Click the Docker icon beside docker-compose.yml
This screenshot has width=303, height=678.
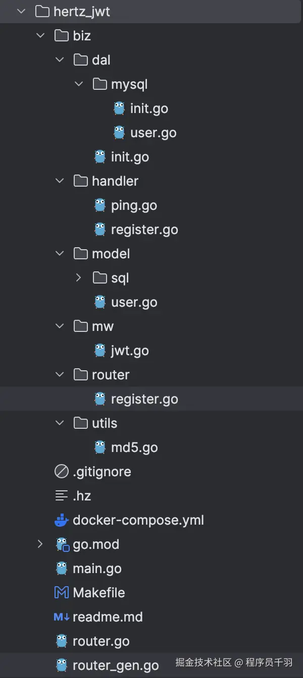61,520
